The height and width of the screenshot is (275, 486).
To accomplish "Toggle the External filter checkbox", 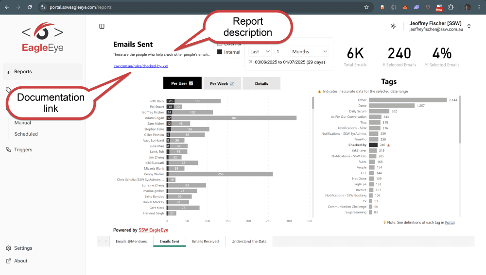I will 220,44.
